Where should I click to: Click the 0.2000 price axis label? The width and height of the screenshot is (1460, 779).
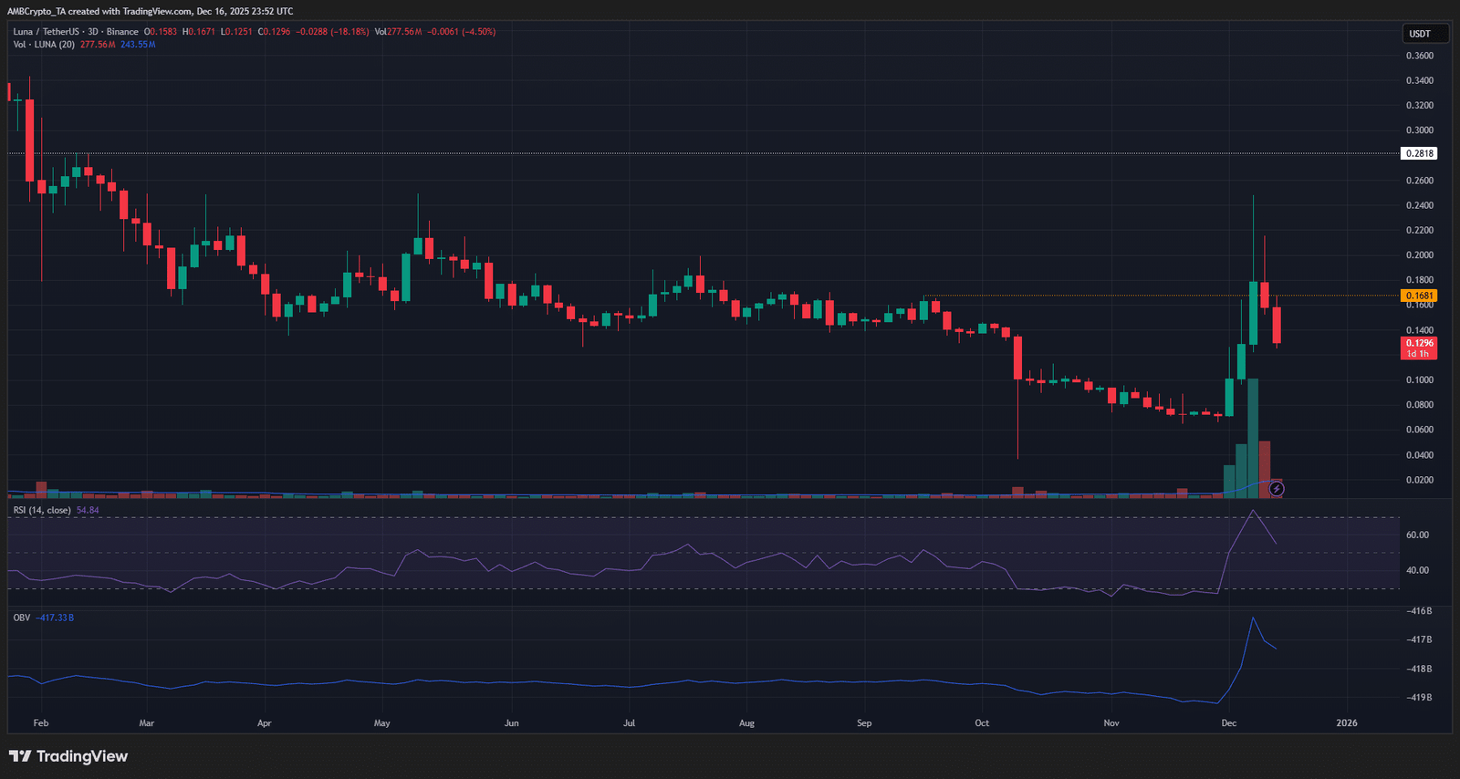click(1420, 255)
